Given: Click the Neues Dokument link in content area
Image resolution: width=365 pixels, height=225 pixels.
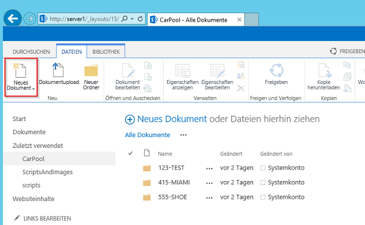Looking at the screenshot, I should (172, 119).
